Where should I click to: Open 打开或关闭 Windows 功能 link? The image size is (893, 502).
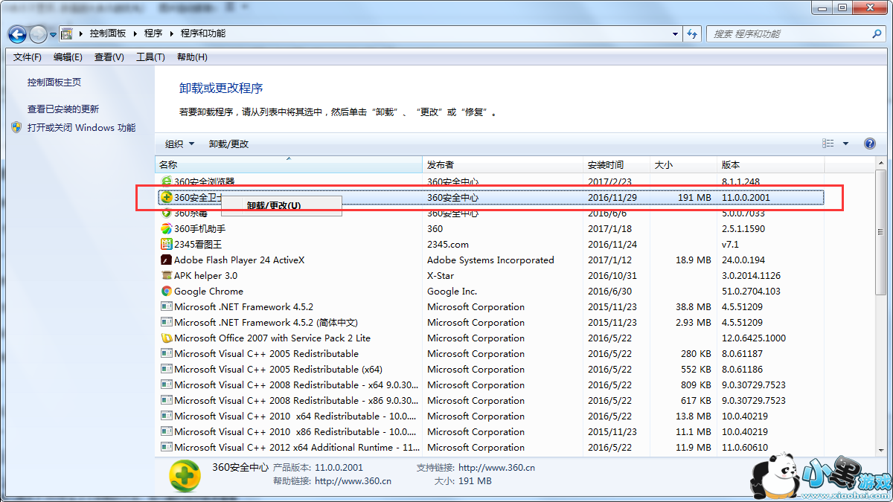tap(82, 127)
